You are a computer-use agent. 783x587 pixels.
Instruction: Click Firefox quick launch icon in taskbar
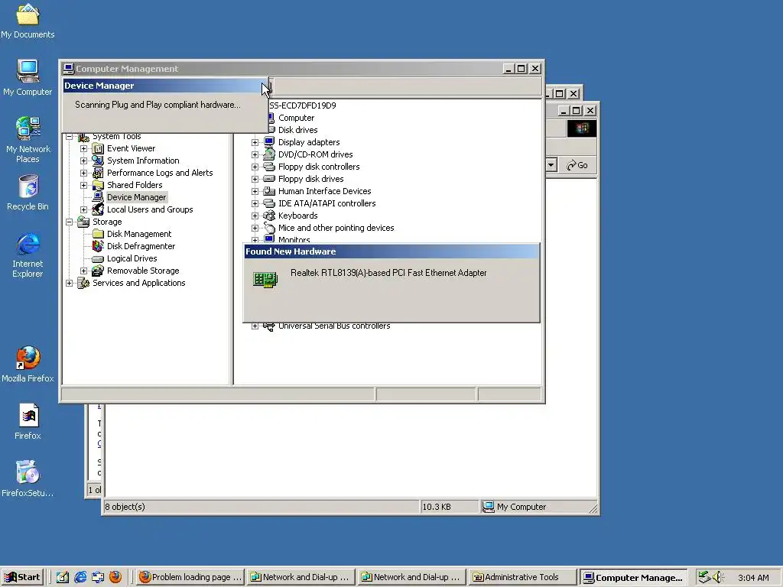click(x=115, y=577)
